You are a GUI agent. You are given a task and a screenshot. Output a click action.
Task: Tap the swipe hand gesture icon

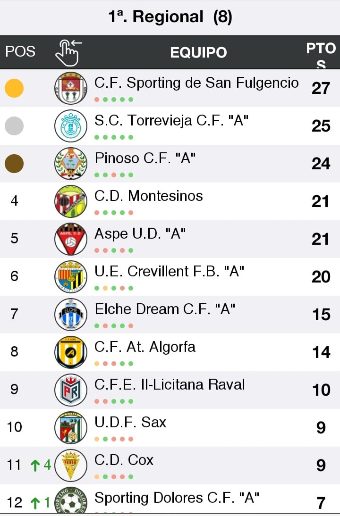coord(68,53)
